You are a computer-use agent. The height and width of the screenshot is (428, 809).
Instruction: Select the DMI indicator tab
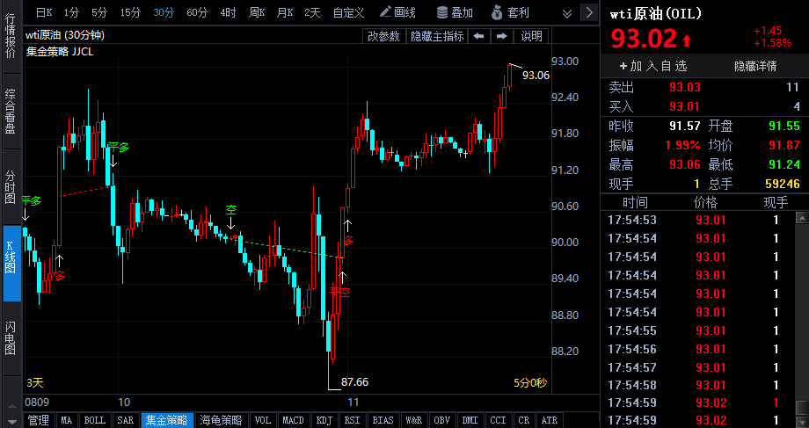[x=470, y=420]
